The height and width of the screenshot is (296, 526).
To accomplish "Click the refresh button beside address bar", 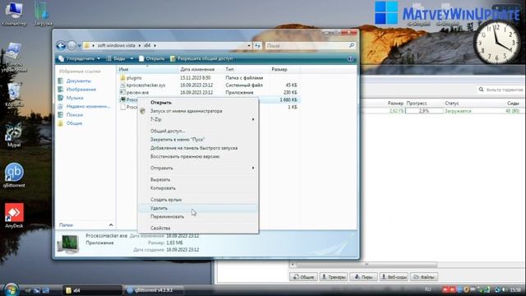I will pyautogui.click(x=257, y=46).
